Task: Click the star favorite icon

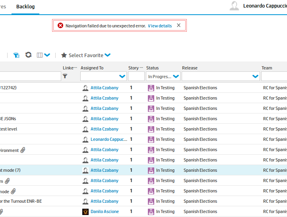Action: click(x=64, y=55)
